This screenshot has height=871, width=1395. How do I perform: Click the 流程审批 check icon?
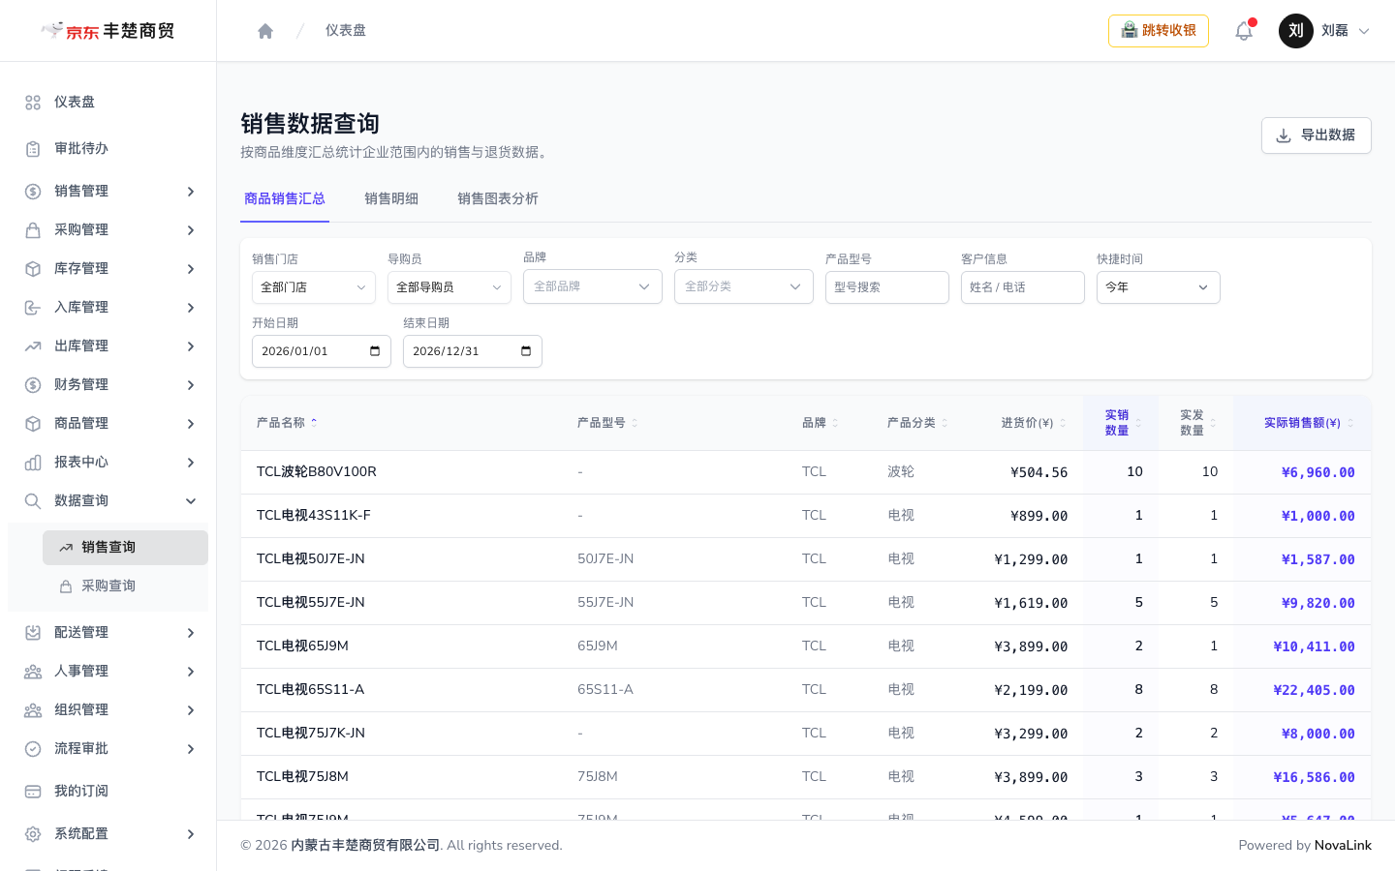[33, 749]
